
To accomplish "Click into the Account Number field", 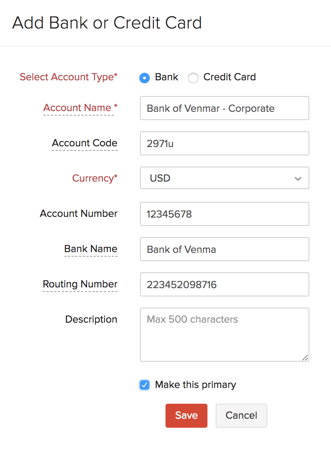I will click(224, 214).
